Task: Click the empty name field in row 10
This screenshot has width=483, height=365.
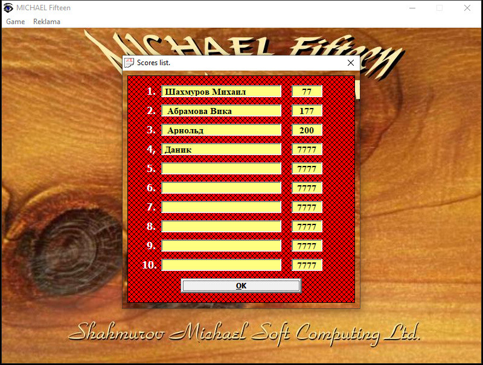Action: tap(221, 265)
